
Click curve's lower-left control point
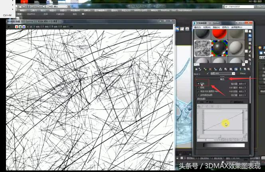click(x=204, y=130)
